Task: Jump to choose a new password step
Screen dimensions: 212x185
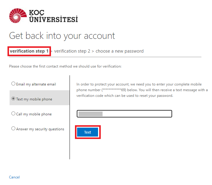Action: click(120, 51)
